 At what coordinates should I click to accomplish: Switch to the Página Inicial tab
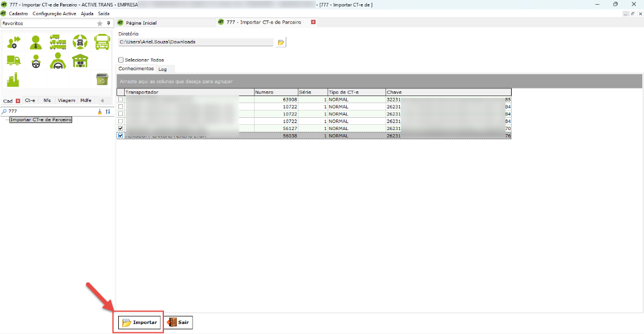[141, 23]
